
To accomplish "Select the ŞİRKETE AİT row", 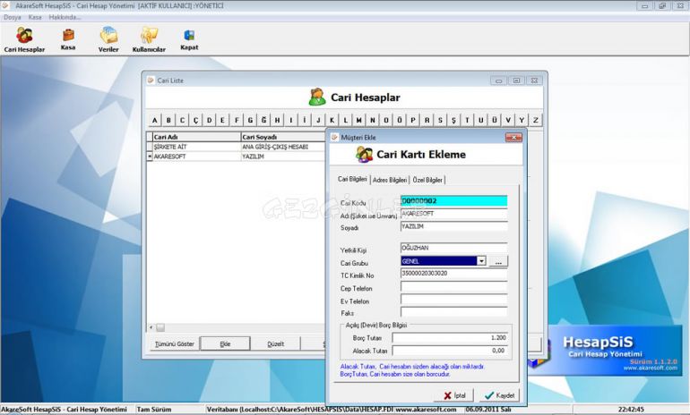I will (x=237, y=147).
